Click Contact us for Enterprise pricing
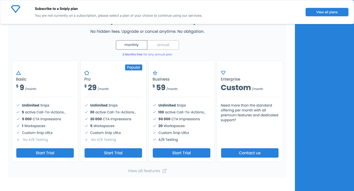This screenshot has width=354, height=191. (x=250, y=153)
